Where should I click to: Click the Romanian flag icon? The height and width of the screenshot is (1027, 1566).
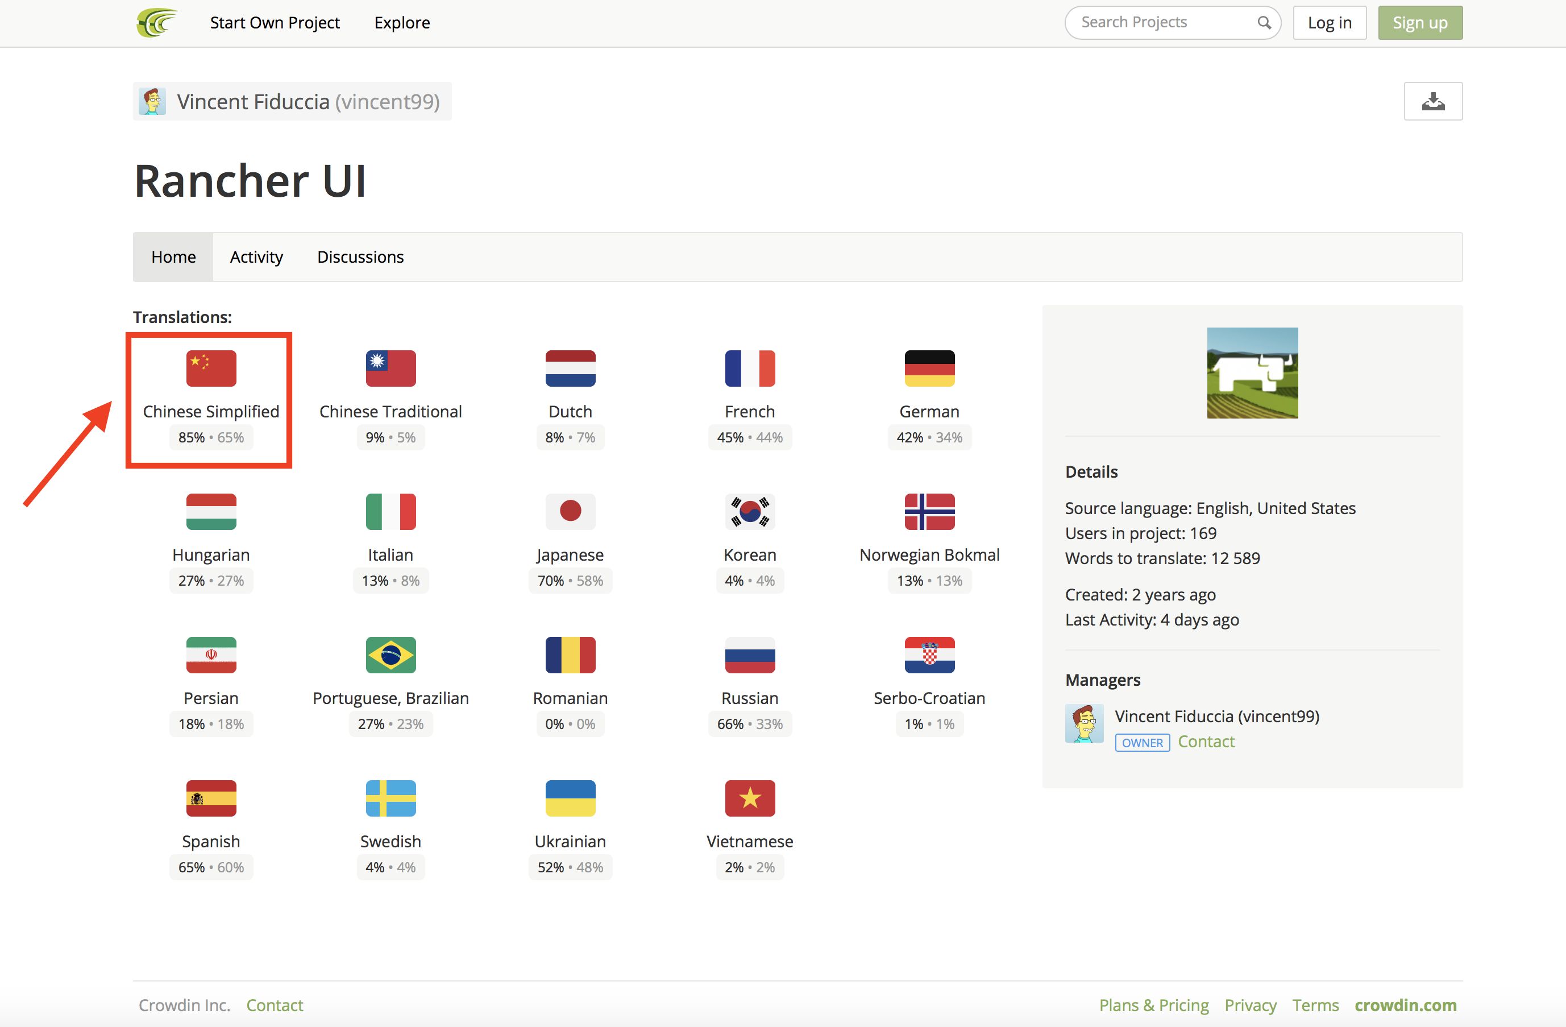571,655
